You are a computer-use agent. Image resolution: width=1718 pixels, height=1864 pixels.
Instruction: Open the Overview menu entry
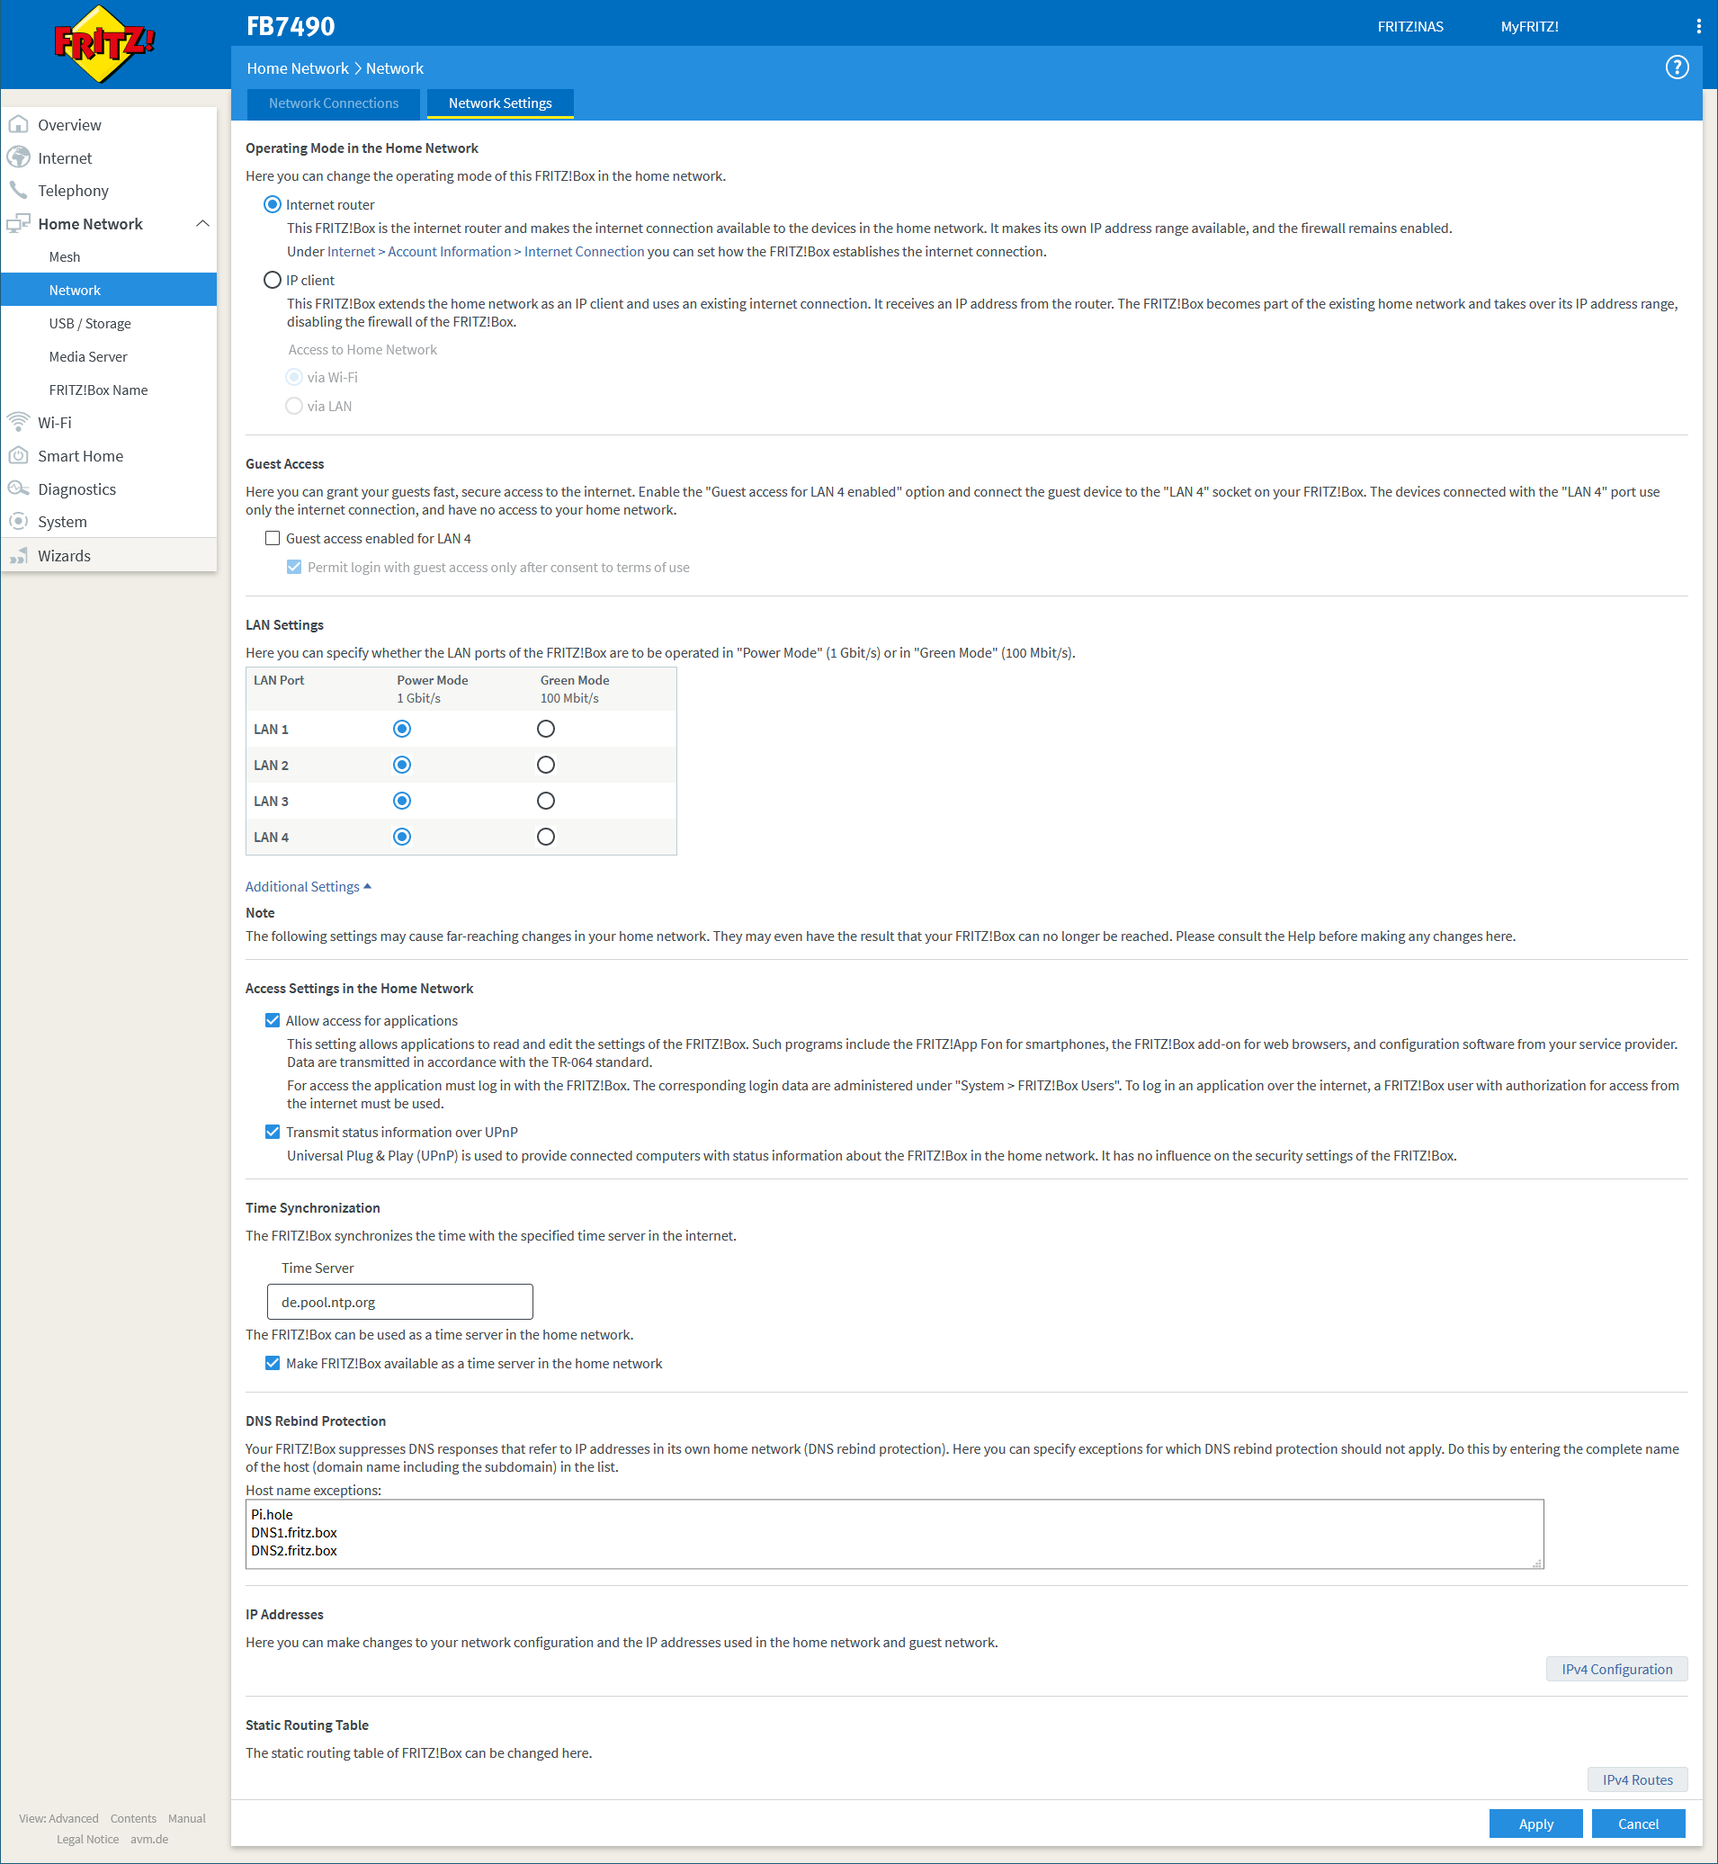[x=109, y=124]
